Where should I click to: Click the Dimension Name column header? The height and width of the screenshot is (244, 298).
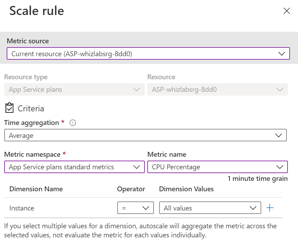[36, 189]
